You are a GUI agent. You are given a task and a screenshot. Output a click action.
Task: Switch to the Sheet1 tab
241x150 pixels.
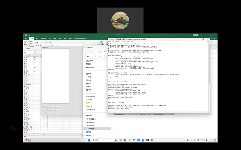coord(37,134)
